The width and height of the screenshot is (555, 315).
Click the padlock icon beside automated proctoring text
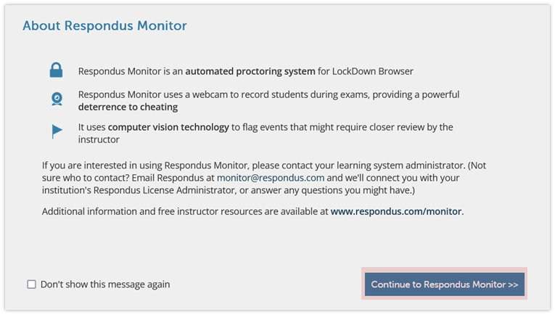(x=57, y=70)
